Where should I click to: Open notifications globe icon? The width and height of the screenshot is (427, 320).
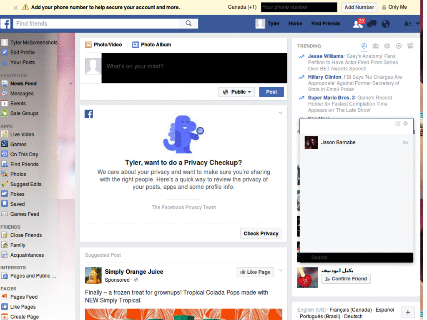386,24
